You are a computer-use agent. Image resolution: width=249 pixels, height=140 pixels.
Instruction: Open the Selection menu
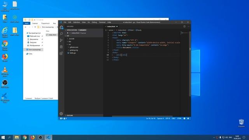pyautogui.click(x=76, y=22)
